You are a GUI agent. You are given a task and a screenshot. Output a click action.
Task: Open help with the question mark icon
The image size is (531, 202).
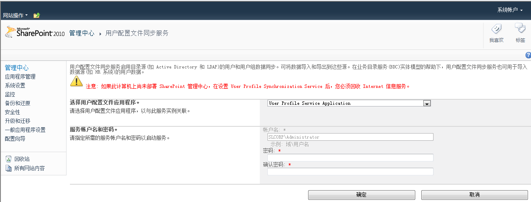[528, 55]
